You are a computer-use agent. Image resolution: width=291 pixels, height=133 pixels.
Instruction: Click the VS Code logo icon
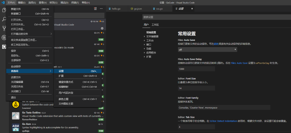click(3, 3)
